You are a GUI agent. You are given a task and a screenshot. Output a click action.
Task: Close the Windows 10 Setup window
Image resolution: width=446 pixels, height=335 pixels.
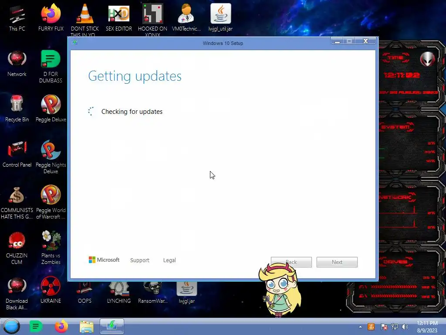(x=365, y=41)
